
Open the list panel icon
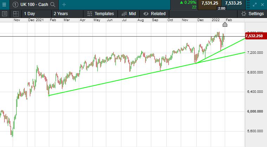coord(5,14)
